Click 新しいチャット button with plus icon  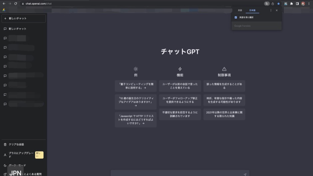(24, 18)
